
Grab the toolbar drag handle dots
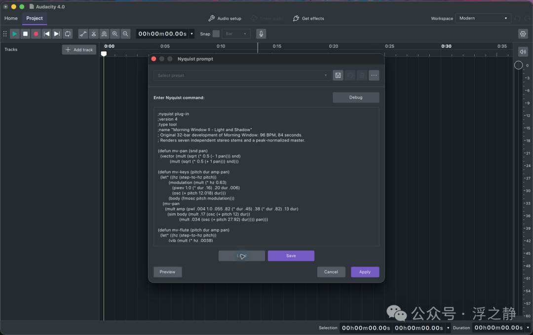tap(5, 34)
